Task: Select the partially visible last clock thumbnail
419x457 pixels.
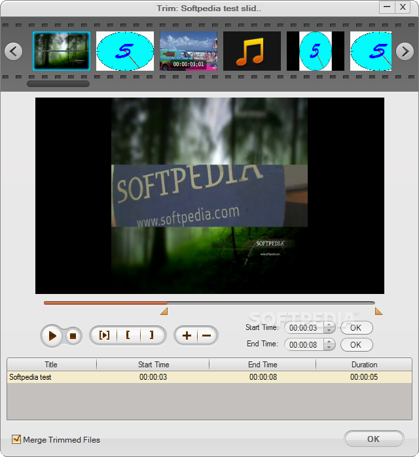Action: point(371,51)
